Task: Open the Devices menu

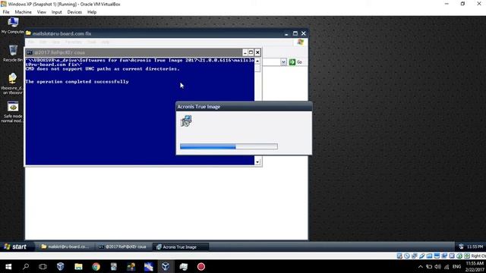Action: tap(74, 12)
